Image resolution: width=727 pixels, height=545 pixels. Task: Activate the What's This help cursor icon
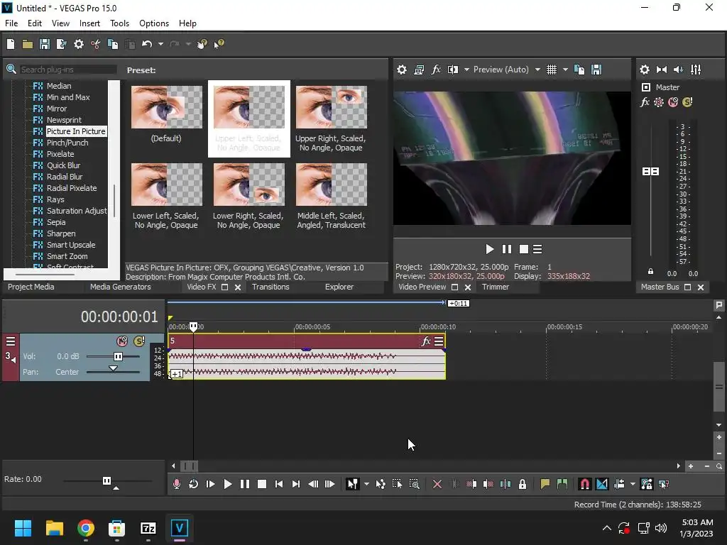pyautogui.click(x=219, y=44)
